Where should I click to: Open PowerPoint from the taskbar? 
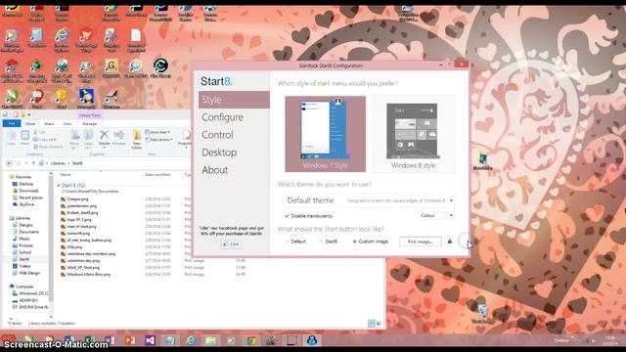(x=130, y=340)
